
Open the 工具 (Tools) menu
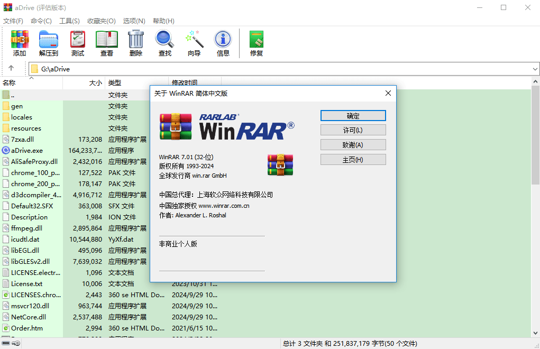(68, 21)
